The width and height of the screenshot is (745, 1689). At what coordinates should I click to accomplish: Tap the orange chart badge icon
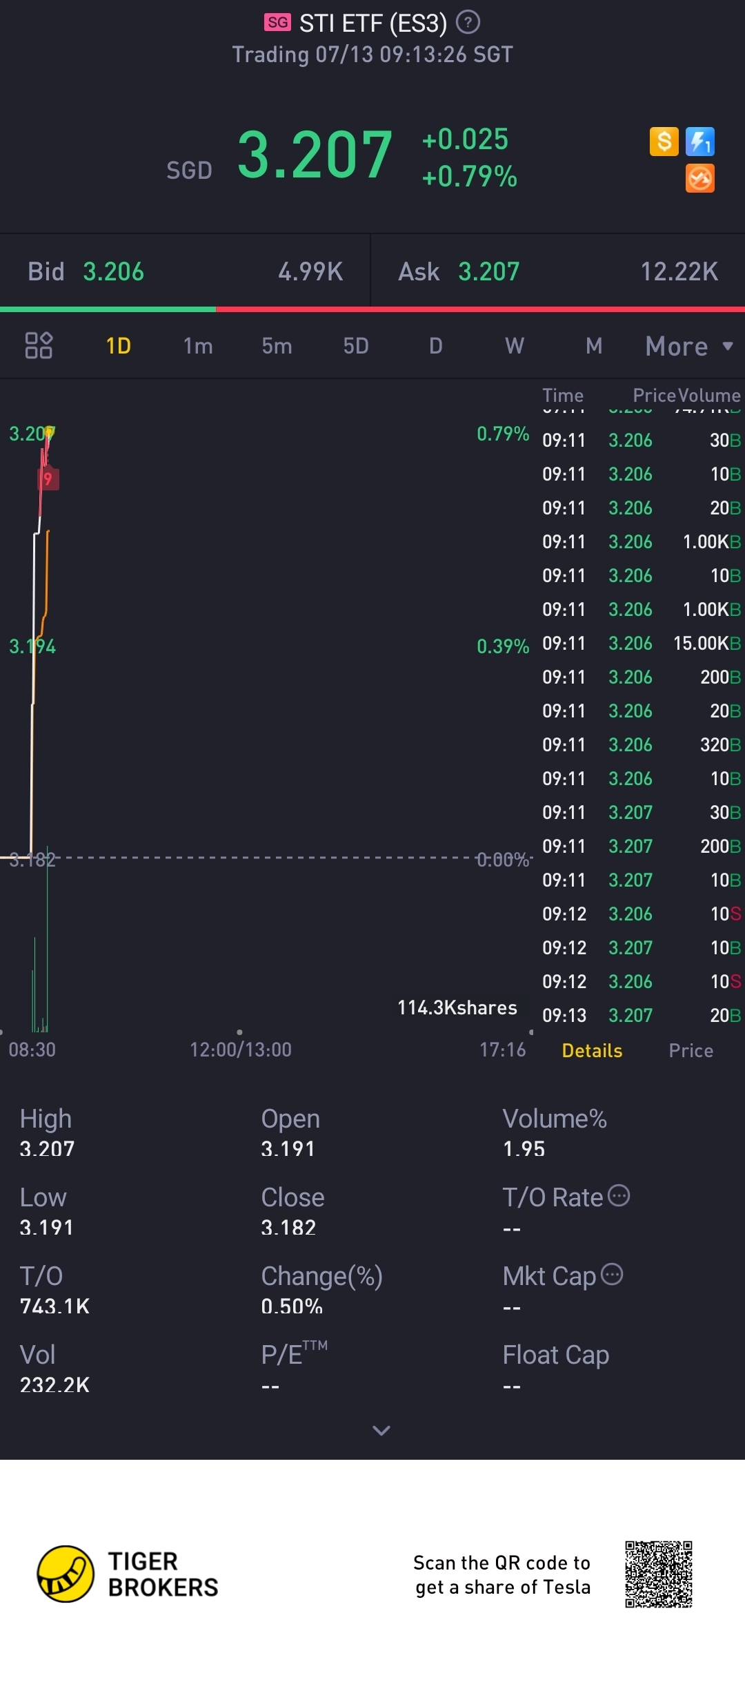pos(700,179)
